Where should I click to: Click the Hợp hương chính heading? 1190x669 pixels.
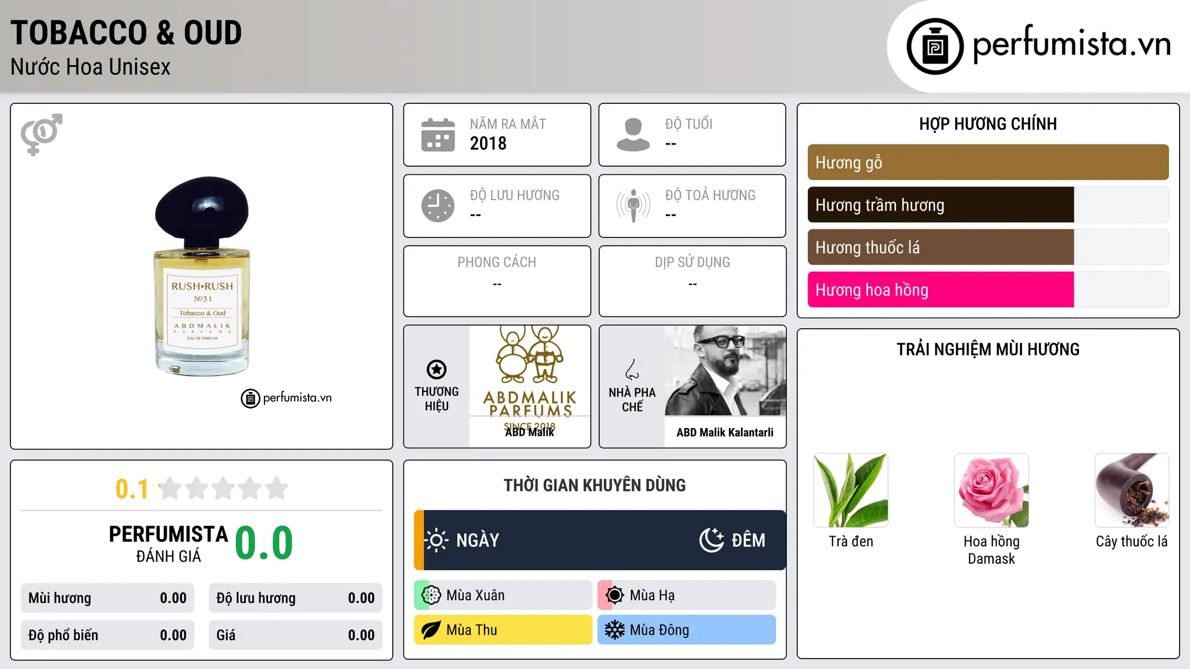pyautogui.click(x=988, y=124)
